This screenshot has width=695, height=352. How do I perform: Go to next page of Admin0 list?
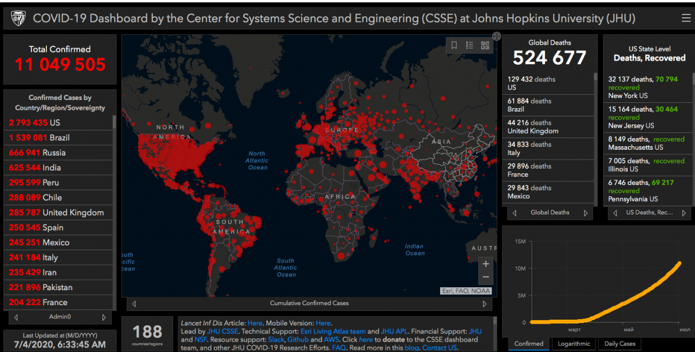[104, 317]
